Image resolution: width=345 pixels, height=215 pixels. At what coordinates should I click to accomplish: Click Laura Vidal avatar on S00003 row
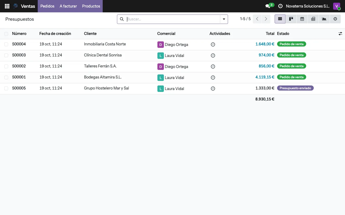coord(161,56)
